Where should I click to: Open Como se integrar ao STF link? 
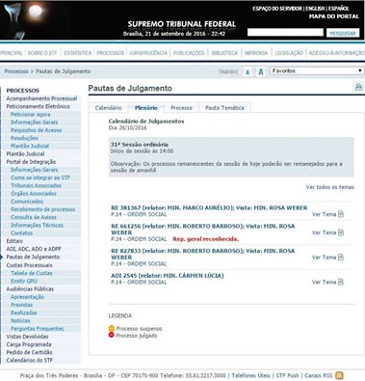tap(40, 177)
